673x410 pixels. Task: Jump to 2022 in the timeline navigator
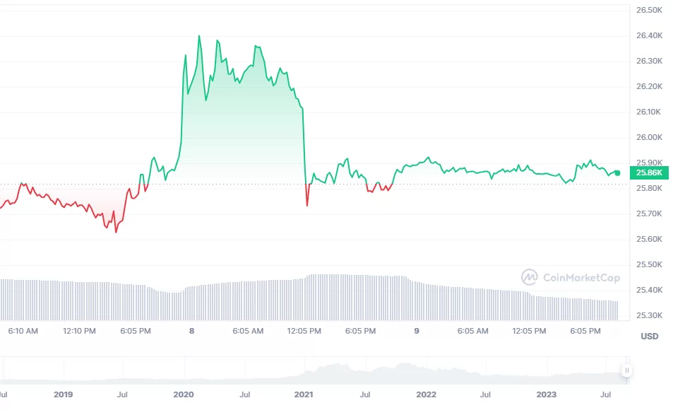pyautogui.click(x=426, y=394)
